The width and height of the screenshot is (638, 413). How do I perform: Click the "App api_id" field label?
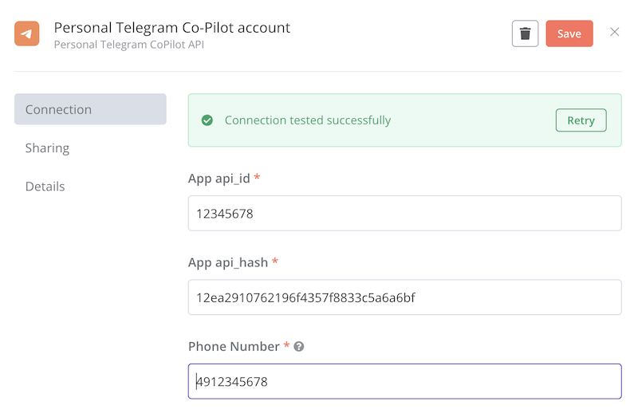click(x=219, y=179)
